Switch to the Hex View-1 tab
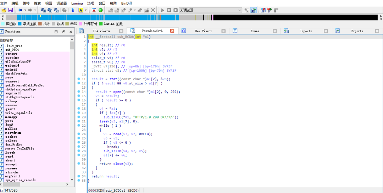This screenshot has height=193, width=383. [x=204, y=31]
